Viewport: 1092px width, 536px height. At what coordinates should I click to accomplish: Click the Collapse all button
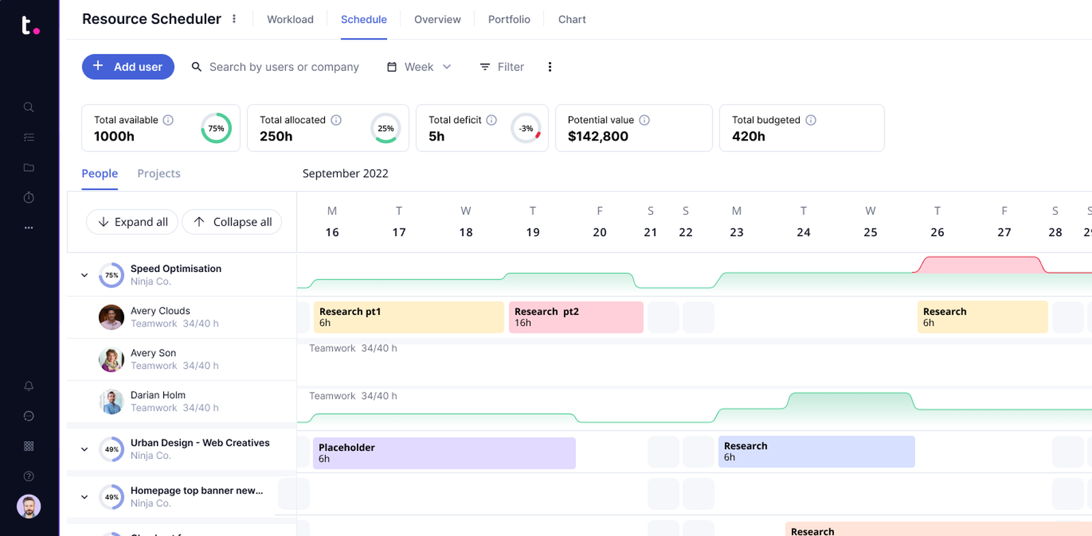coord(232,222)
